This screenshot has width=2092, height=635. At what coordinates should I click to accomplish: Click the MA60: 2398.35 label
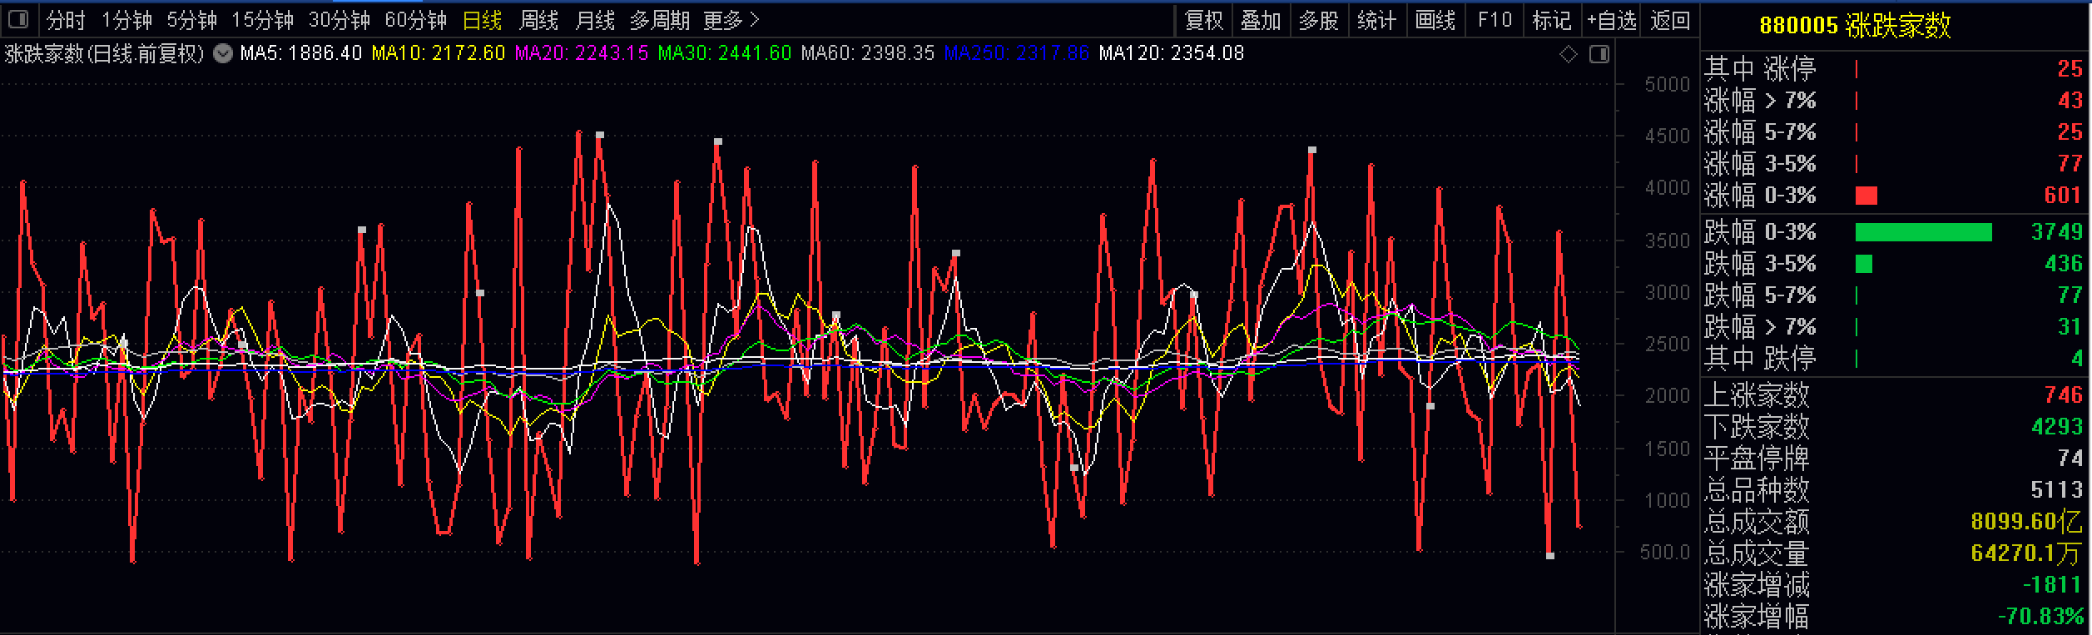[x=867, y=54]
